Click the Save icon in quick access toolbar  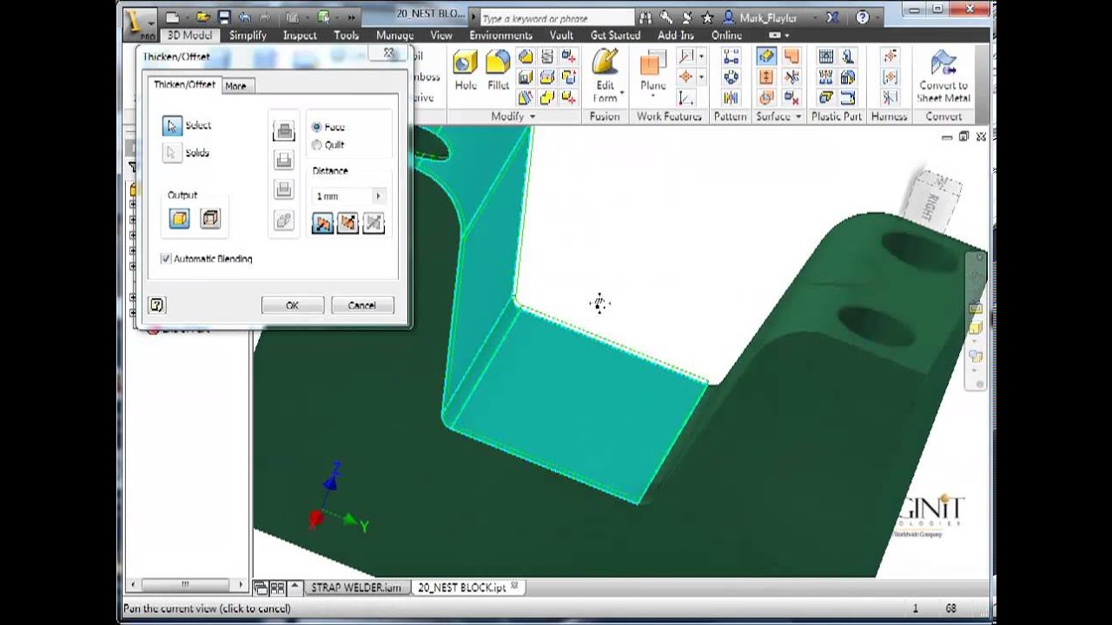click(x=224, y=16)
